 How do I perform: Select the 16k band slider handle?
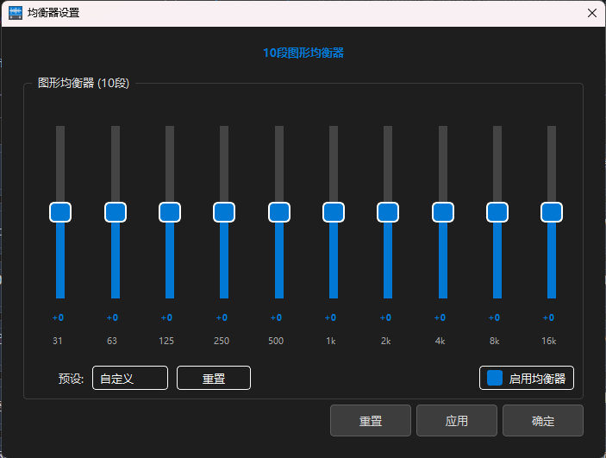pyautogui.click(x=552, y=212)
